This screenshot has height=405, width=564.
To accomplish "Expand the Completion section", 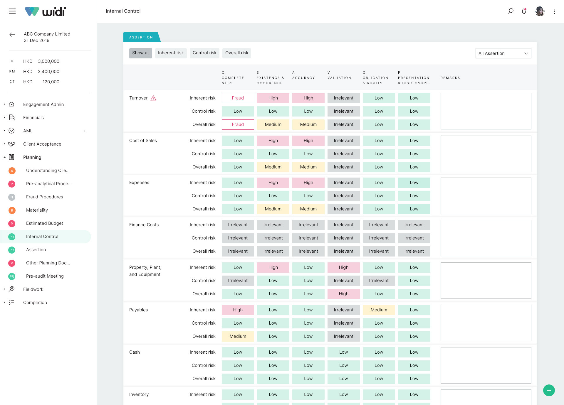I will (x=4, y=302).
